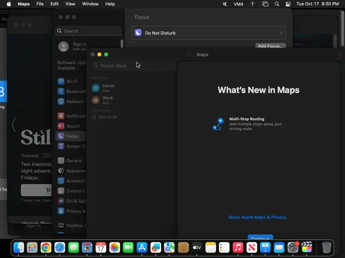Open Keynote from the dock
Screen dimensions: 345x258
click(265, 248)
